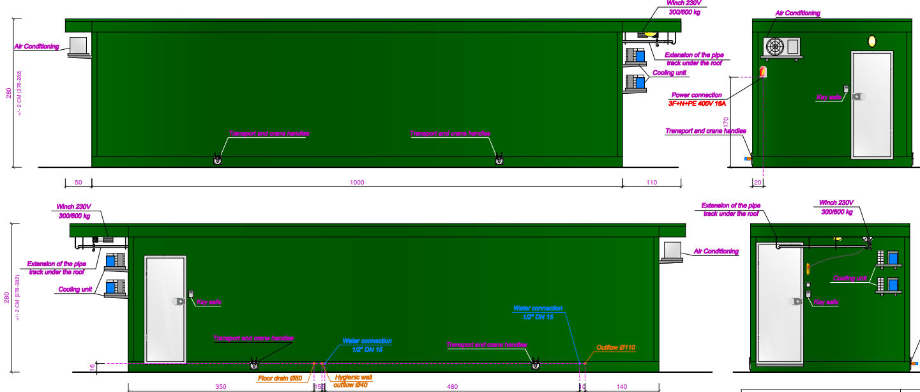
Task: Click the Power connection label
Action: (697, 95)
